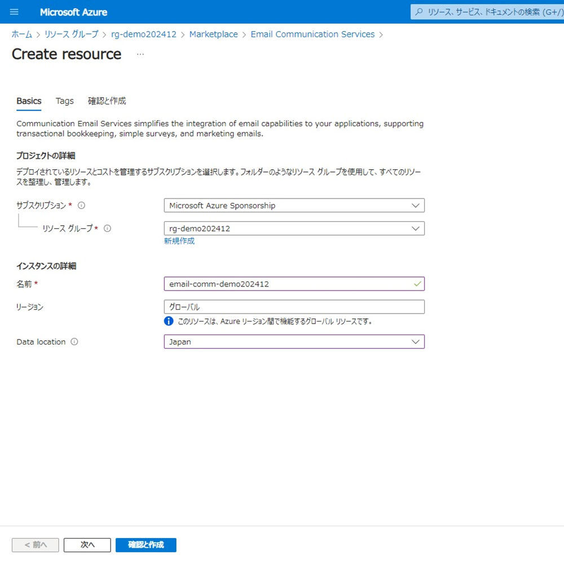Click the chevron arrow of resource group dropdown
The height and width of the screenshot is (564, 564).
pyautogui.click(x=416, y=228)
